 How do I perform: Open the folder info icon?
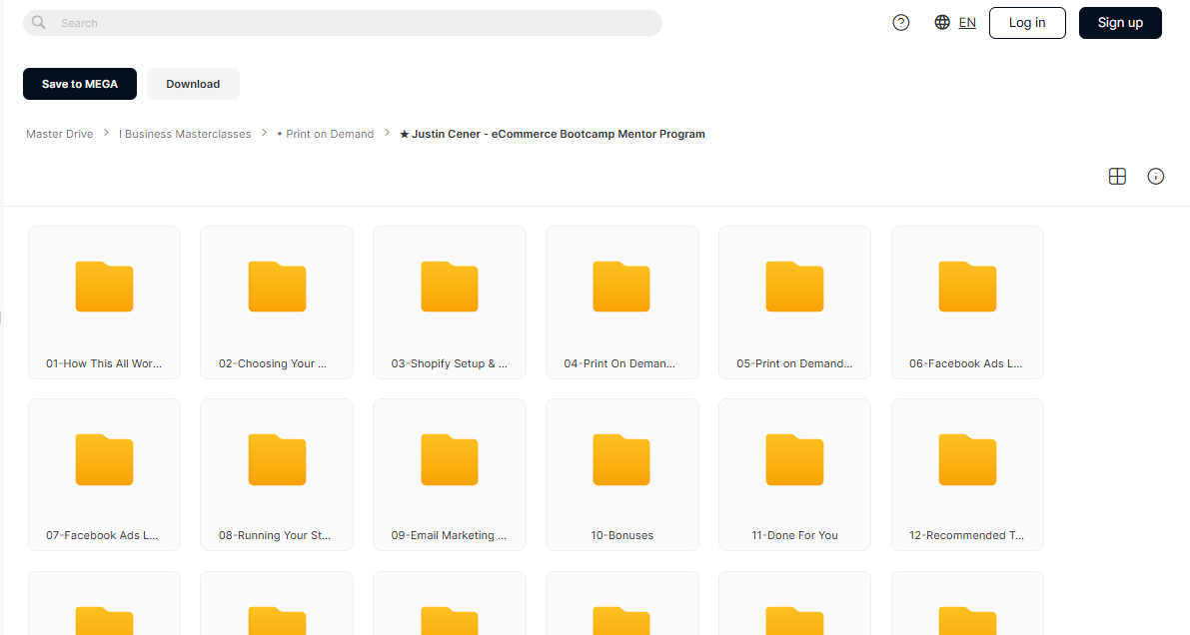click(x=1156, y=176)
